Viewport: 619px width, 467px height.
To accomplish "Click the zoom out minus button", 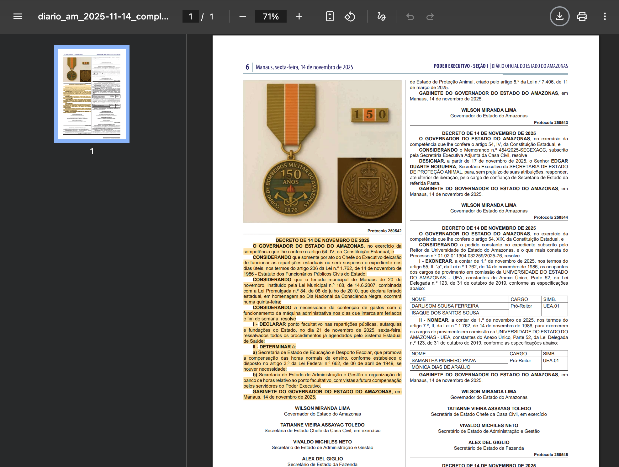I will click(242, 16).
